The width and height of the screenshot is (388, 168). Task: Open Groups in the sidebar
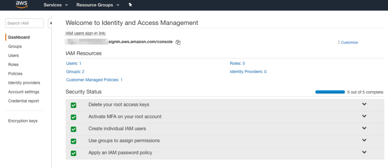(15, 47)
